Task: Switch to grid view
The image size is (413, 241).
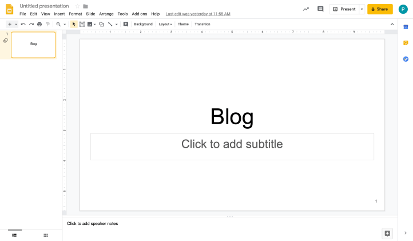Action: [x=46, y=235]
